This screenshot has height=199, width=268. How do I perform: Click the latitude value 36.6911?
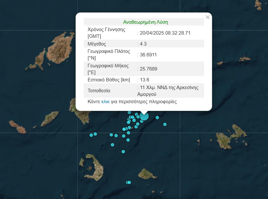click(x=148, y=55)
